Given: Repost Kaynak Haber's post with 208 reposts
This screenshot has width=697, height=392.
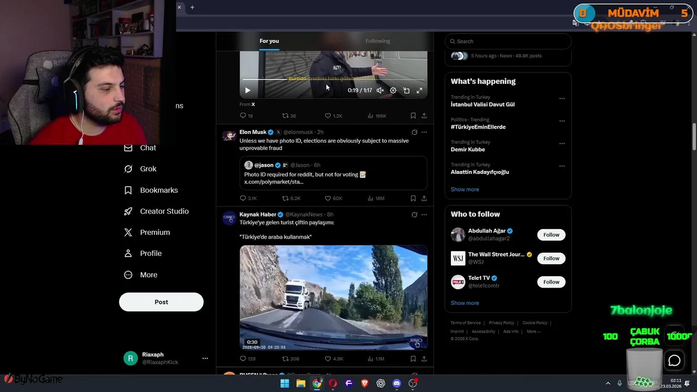Looking at the screenshot, I should [x=290, y=359].
